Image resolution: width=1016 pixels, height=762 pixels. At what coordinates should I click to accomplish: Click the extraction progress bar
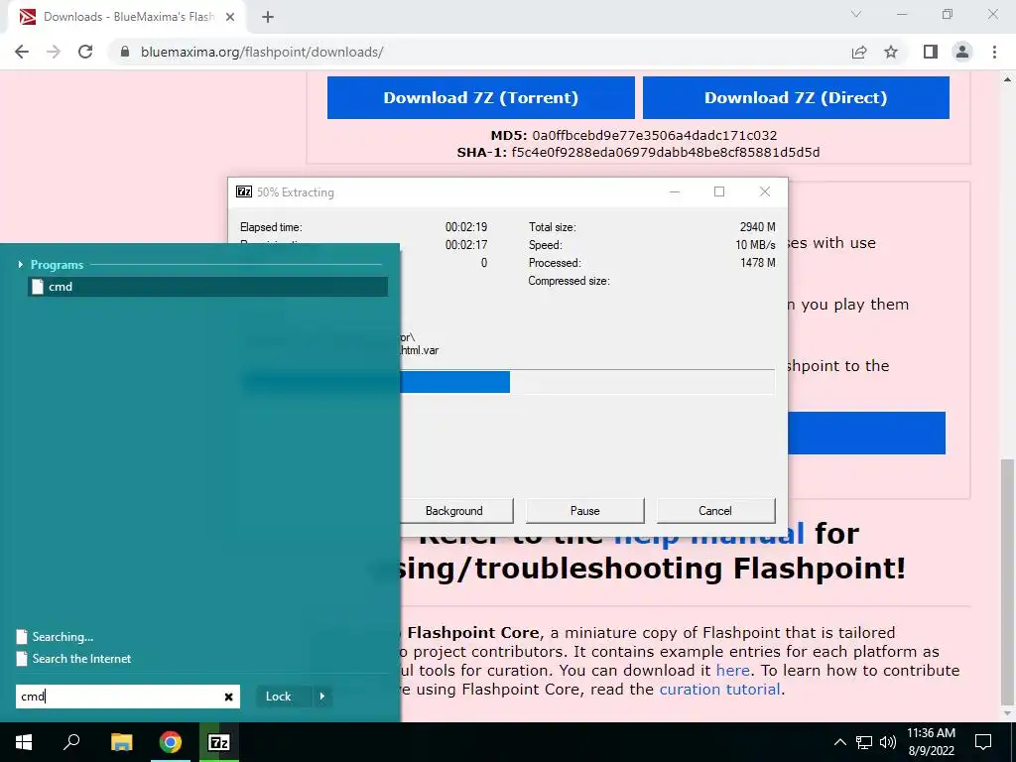tap(587, 382)
